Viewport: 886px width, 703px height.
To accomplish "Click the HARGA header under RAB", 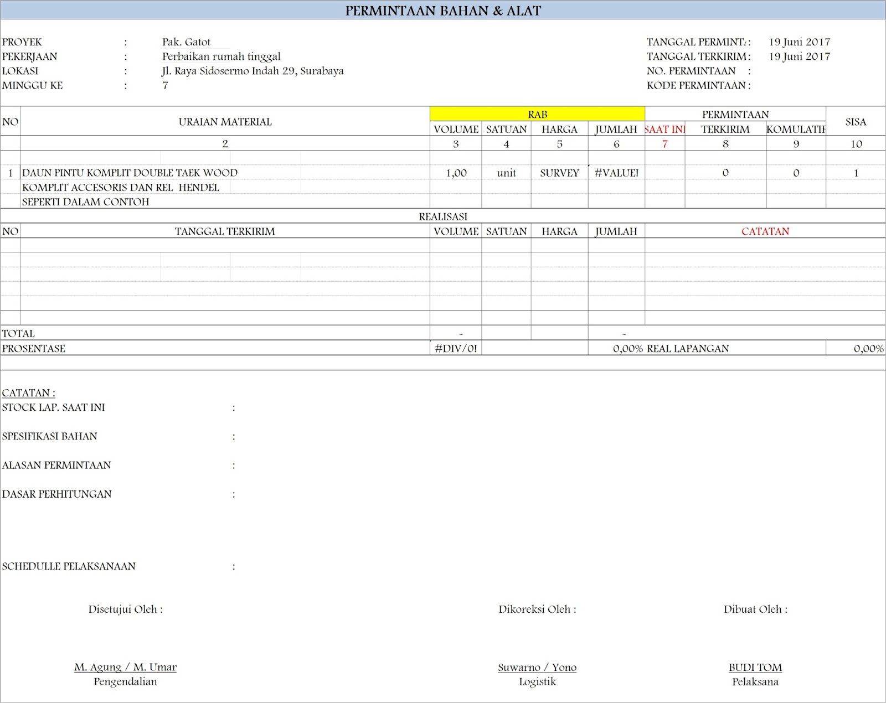I will tap(559, 129).
